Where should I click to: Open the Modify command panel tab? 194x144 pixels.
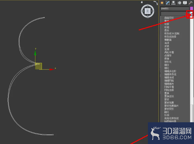point(168,3)
